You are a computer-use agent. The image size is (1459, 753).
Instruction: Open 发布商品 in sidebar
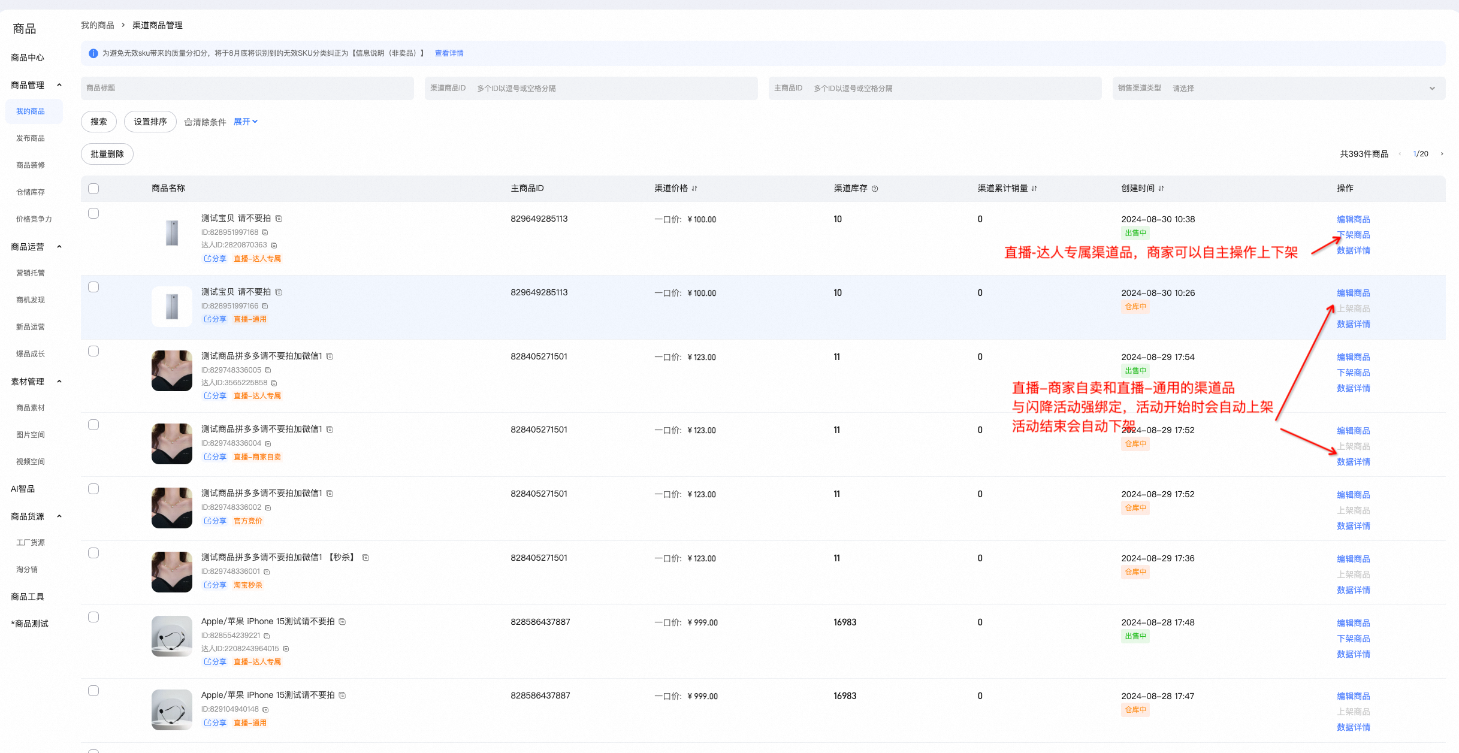(x=31, y=138)
